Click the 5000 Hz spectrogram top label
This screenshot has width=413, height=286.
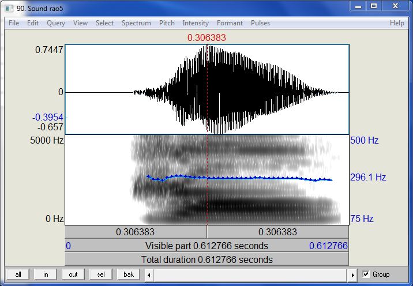click(47, 140)
